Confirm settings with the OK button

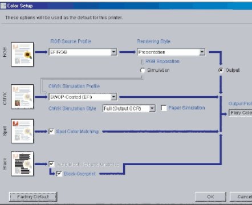[x=210, y=196]
